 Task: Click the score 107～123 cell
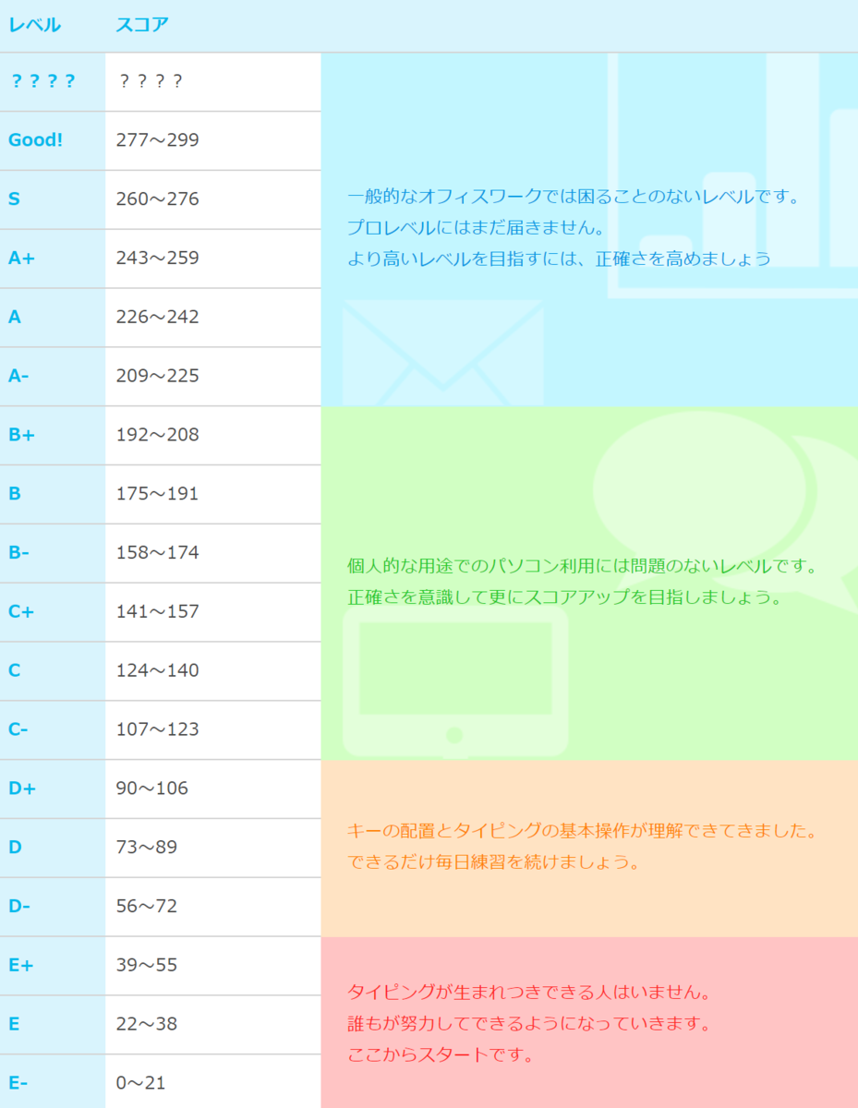[213, 730]
